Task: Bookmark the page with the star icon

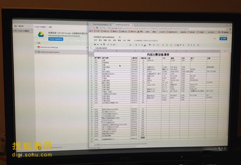Action: pos(227,29)
